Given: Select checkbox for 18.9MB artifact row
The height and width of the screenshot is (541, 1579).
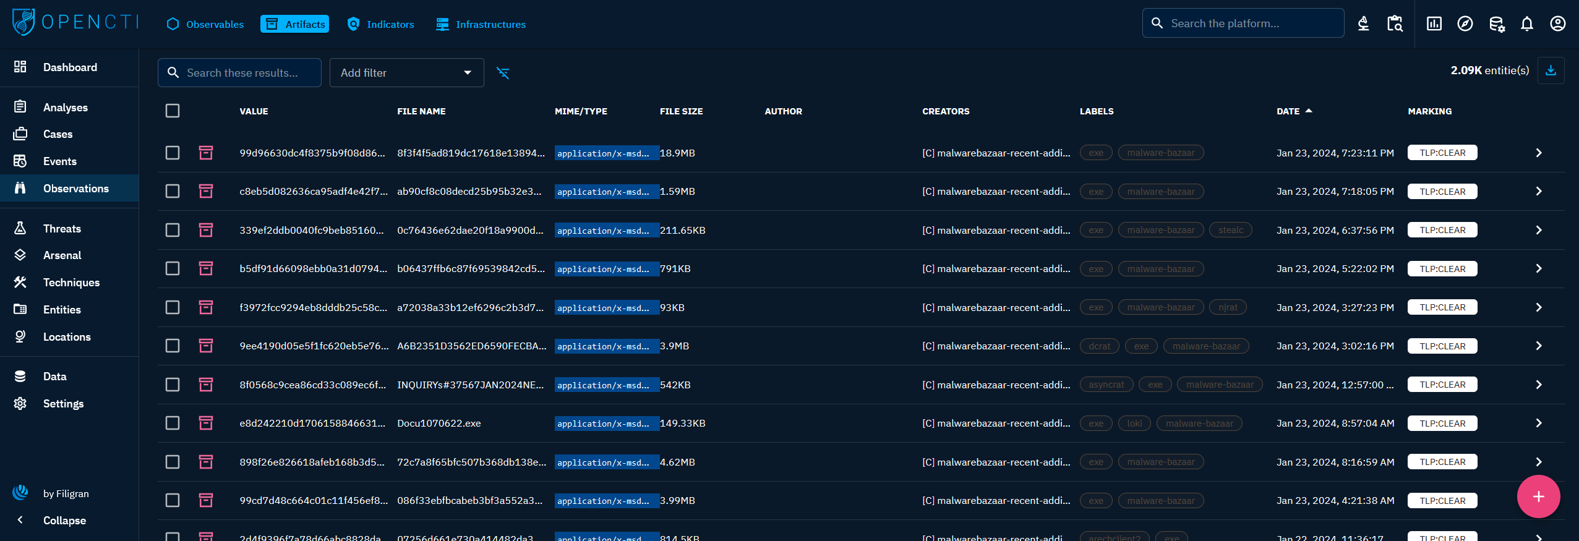Looking at the screenshot, I should [x=173, y=153].
